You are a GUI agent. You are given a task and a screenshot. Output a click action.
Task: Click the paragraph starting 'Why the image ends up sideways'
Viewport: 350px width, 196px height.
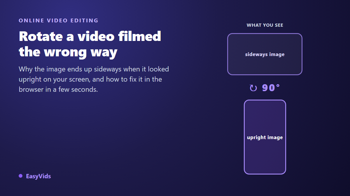tap(94, 79)
